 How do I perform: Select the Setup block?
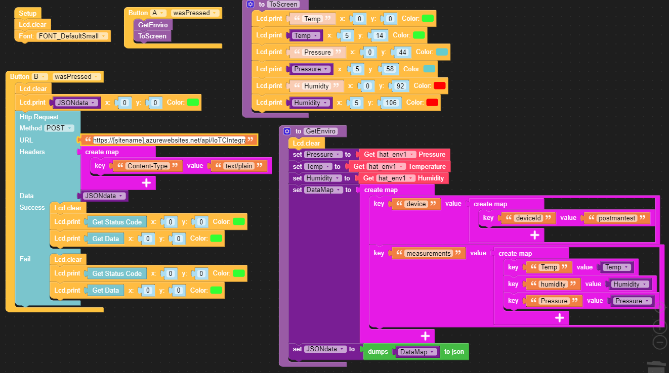[27, 13]
